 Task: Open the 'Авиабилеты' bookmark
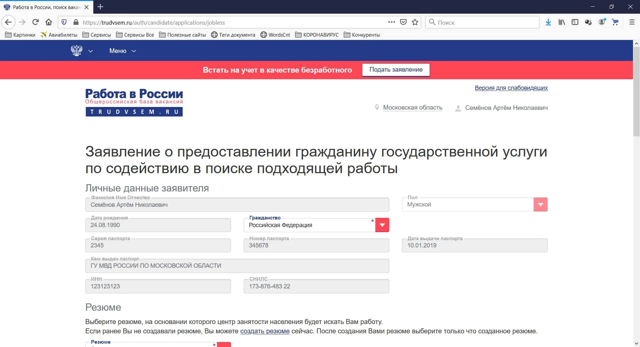pyautogui.click(x=59, y=35)
